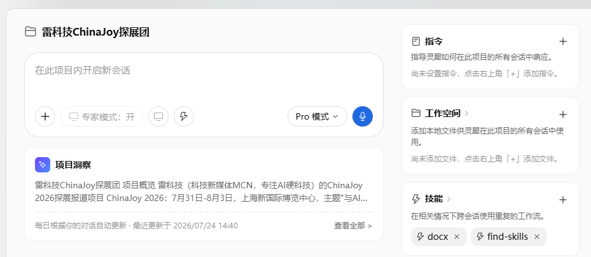
Task: Remove the find-skills skill chip
Action: (x=537, y=237)
